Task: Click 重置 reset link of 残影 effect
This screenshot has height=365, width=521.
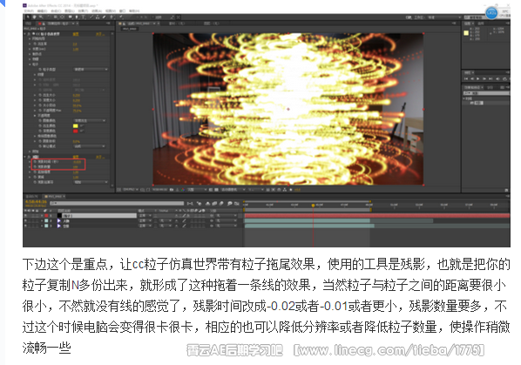Action: [76, 157]
